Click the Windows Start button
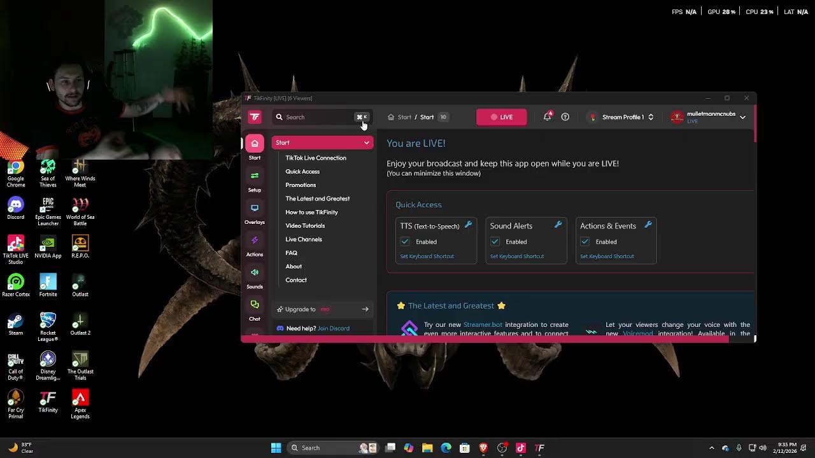This screenshot has width=815, height=458. pyautogui.click(x=276, y=448)
